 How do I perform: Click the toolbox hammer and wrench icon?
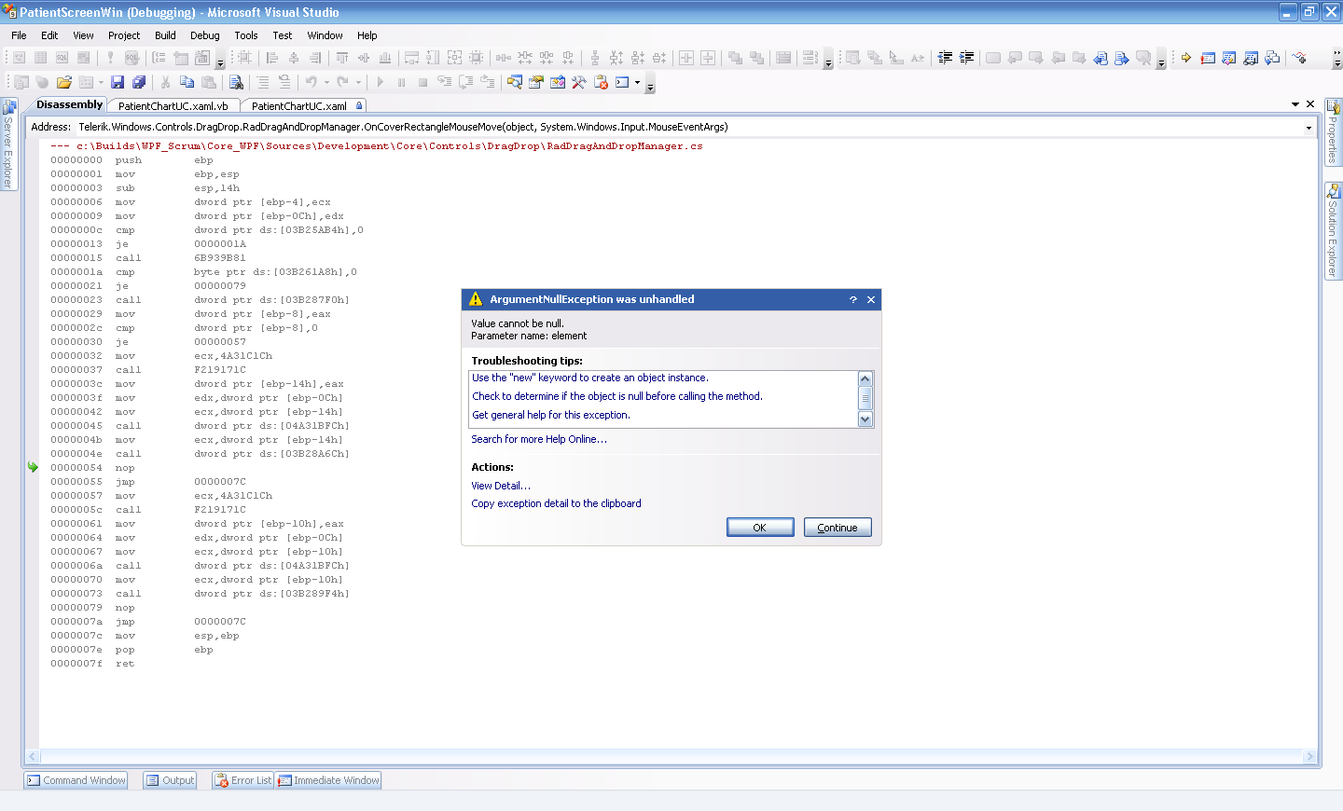pyautogui.click(x=579, y=82)
